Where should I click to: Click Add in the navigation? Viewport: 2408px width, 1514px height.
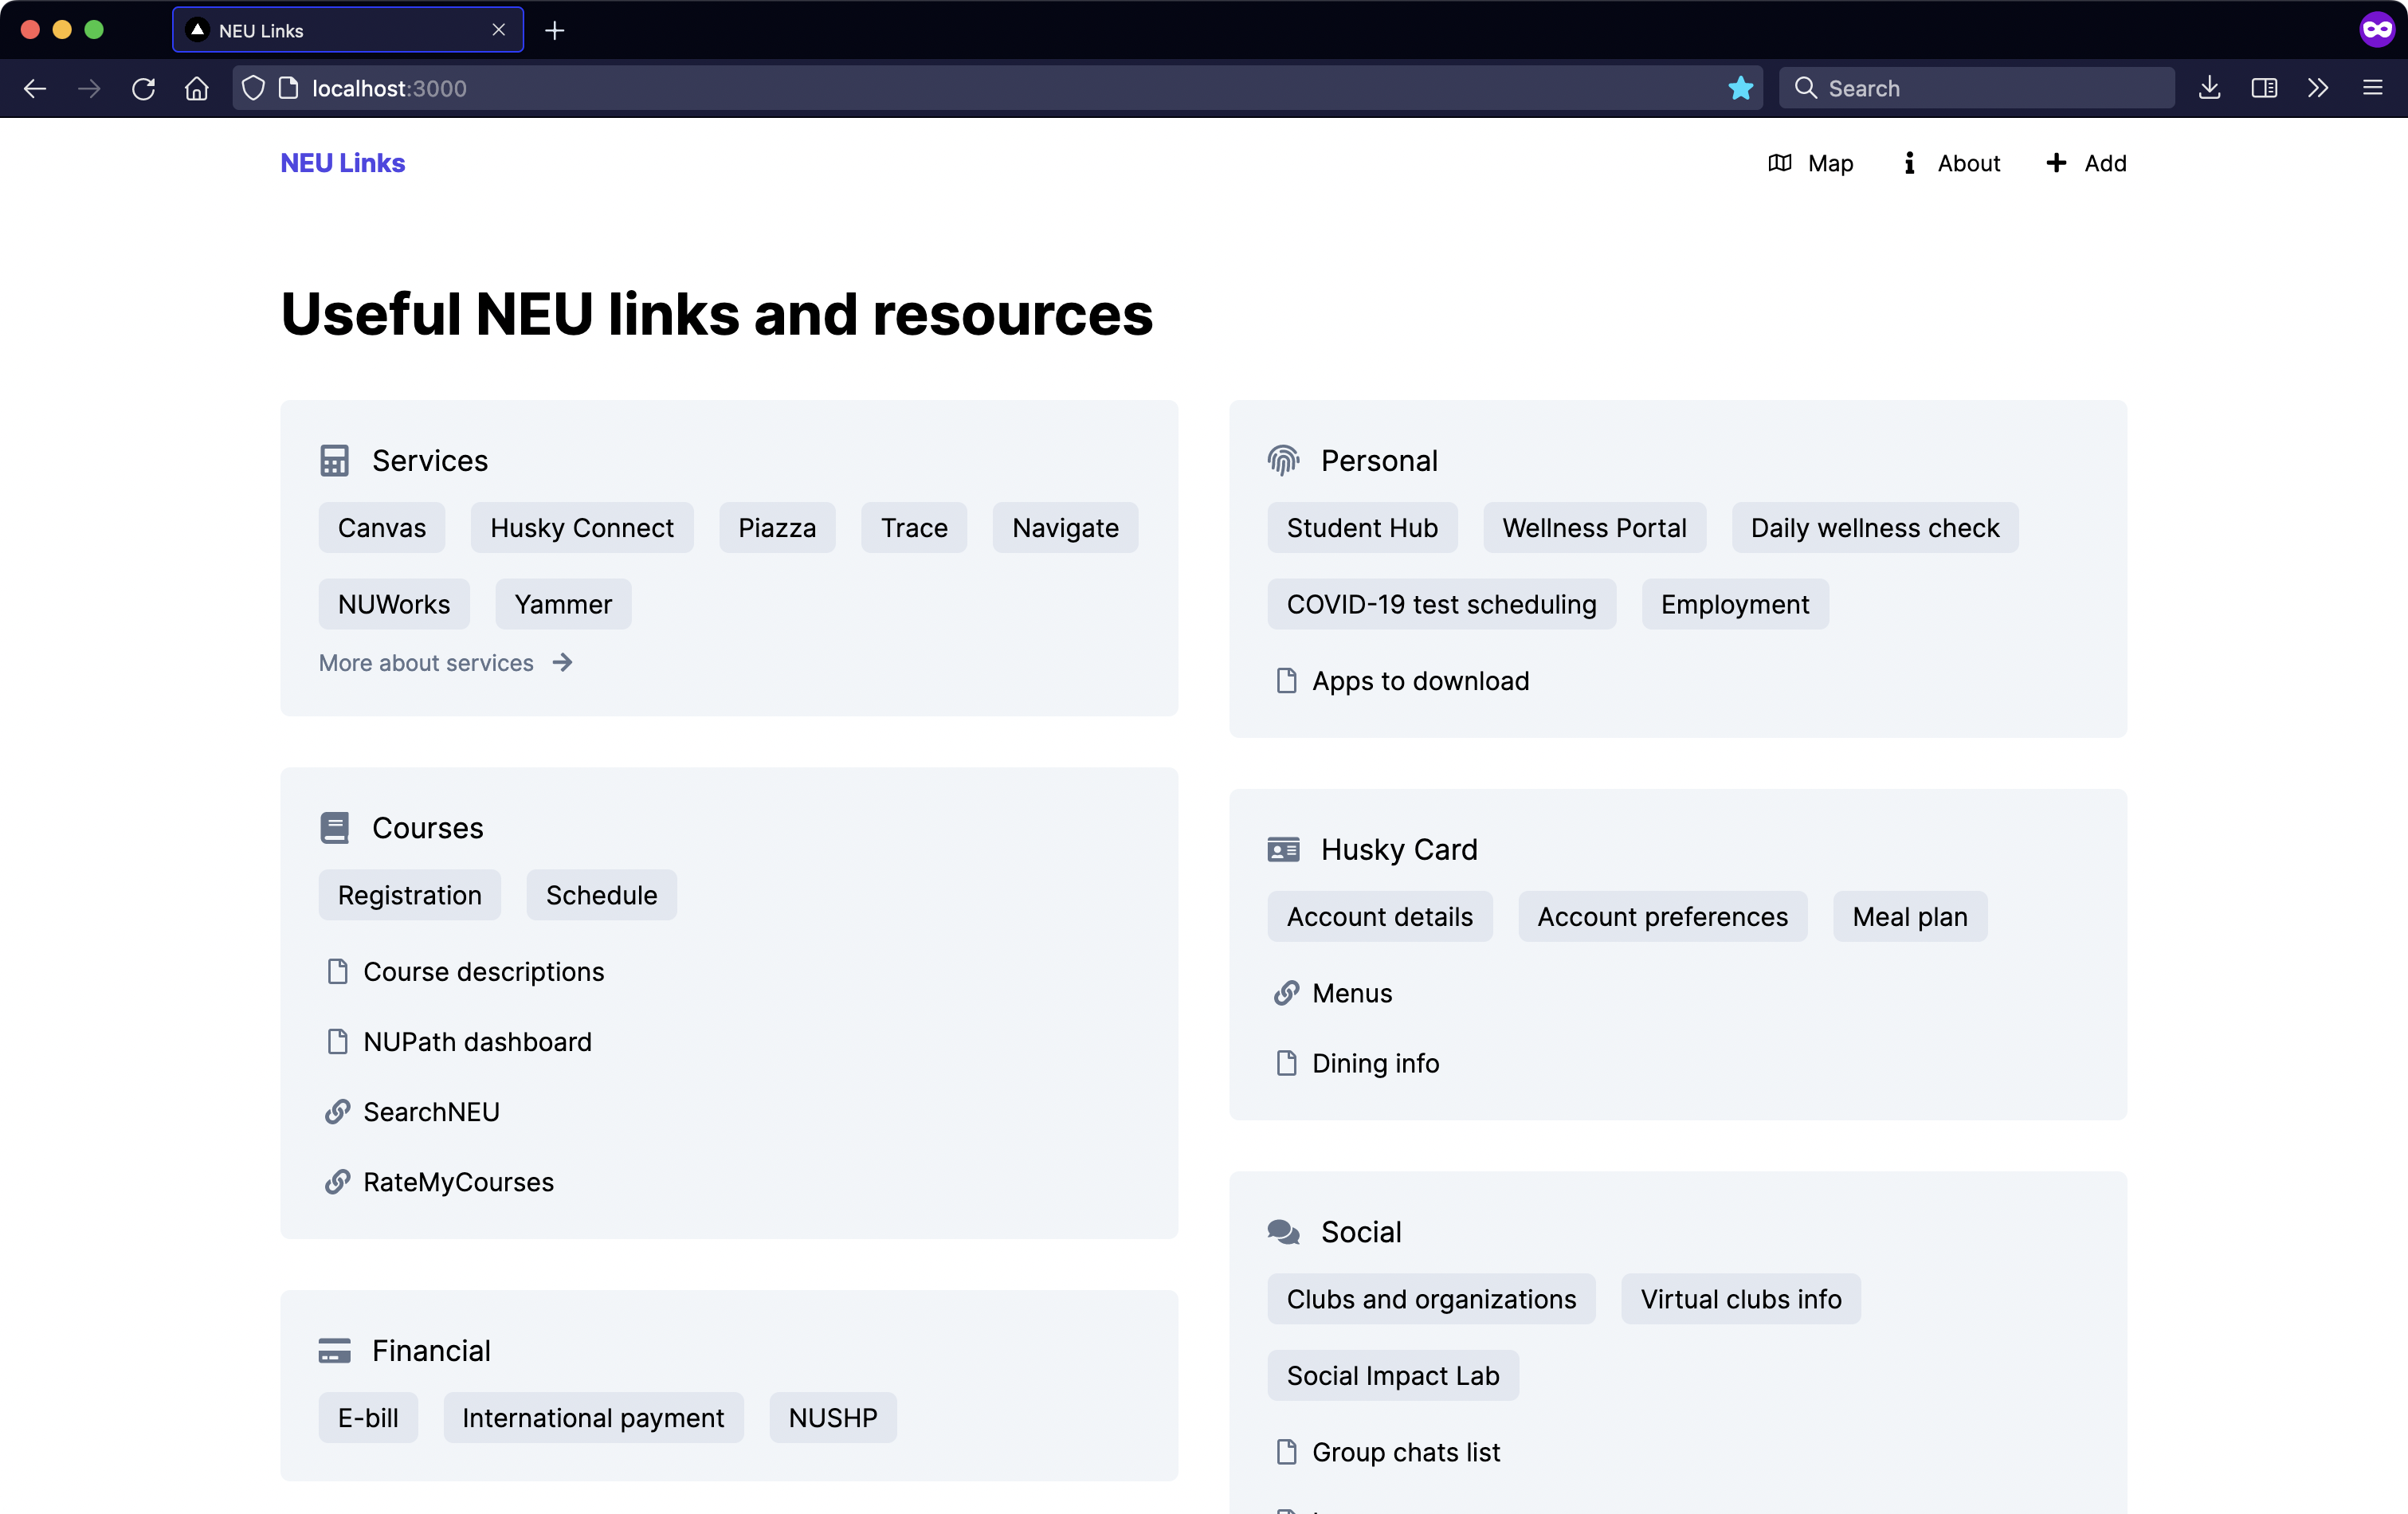click(x=2086, y=163)
